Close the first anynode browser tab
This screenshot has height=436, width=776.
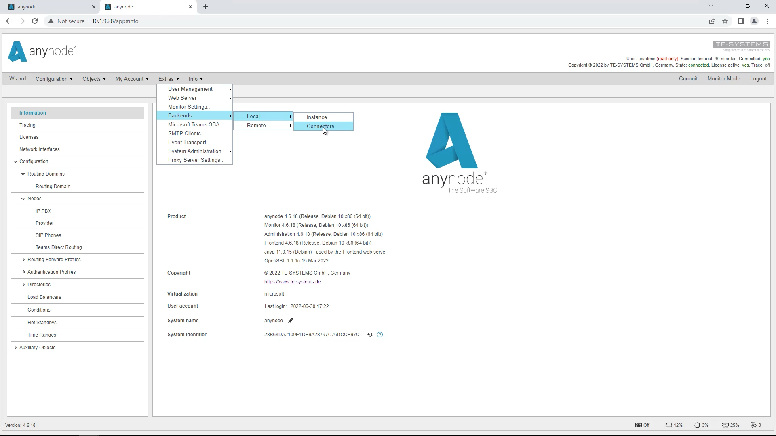pyautogui.click(x=93, y=7)
